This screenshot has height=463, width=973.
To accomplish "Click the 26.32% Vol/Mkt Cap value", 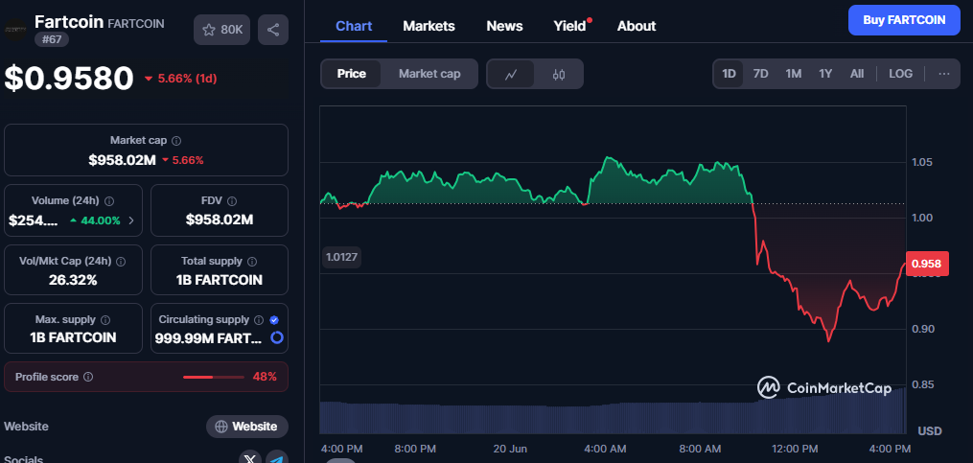I will [x=73, y=280].
